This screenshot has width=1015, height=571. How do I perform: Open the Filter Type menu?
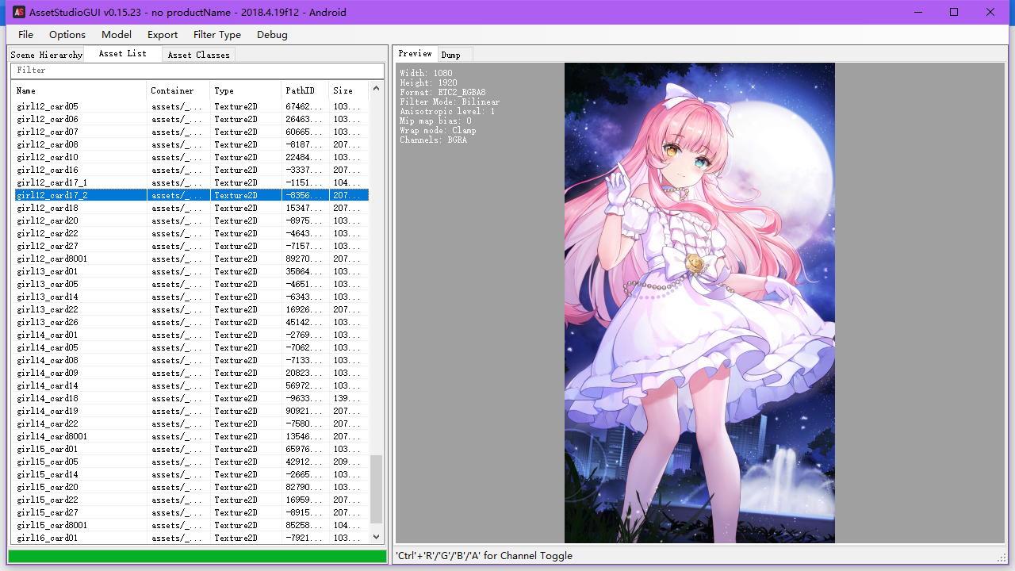coord(217,35)
